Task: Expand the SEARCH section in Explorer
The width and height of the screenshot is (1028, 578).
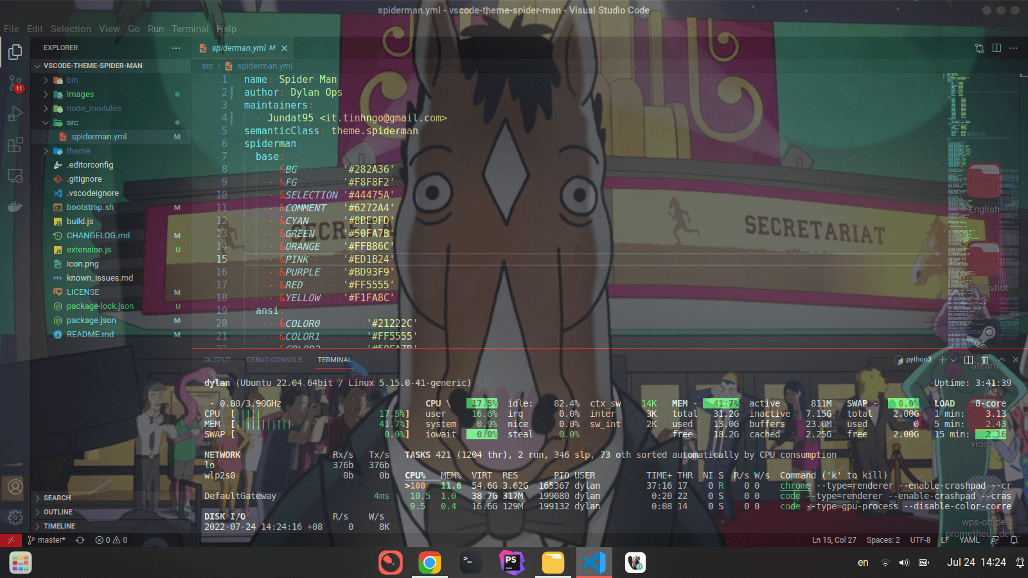Action: tap(111, 498)
